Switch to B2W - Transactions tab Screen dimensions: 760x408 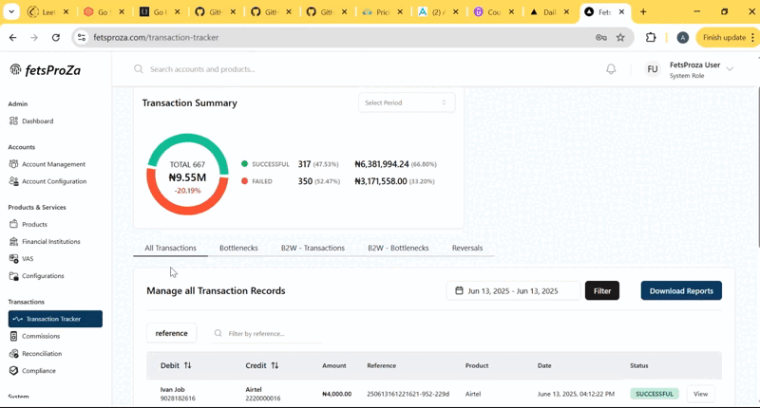[313, 248]
